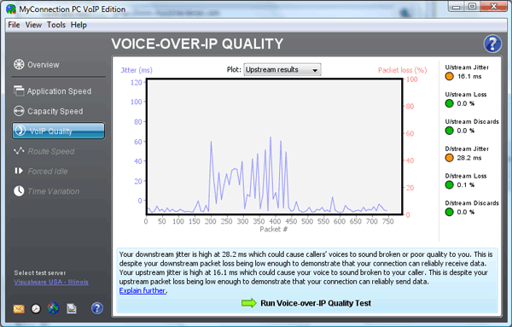Click the chart report icon in bottom toolbar
This screenshot has height=327, width=512.
[72, 308]
